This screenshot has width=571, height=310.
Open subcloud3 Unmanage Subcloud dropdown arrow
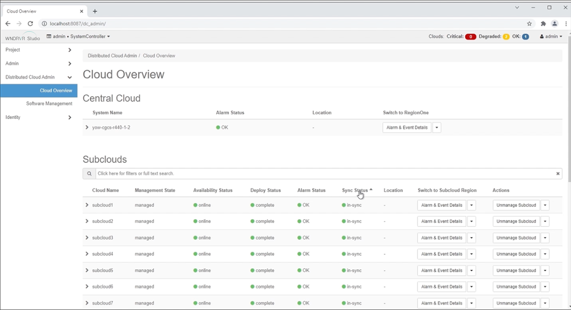545,238
